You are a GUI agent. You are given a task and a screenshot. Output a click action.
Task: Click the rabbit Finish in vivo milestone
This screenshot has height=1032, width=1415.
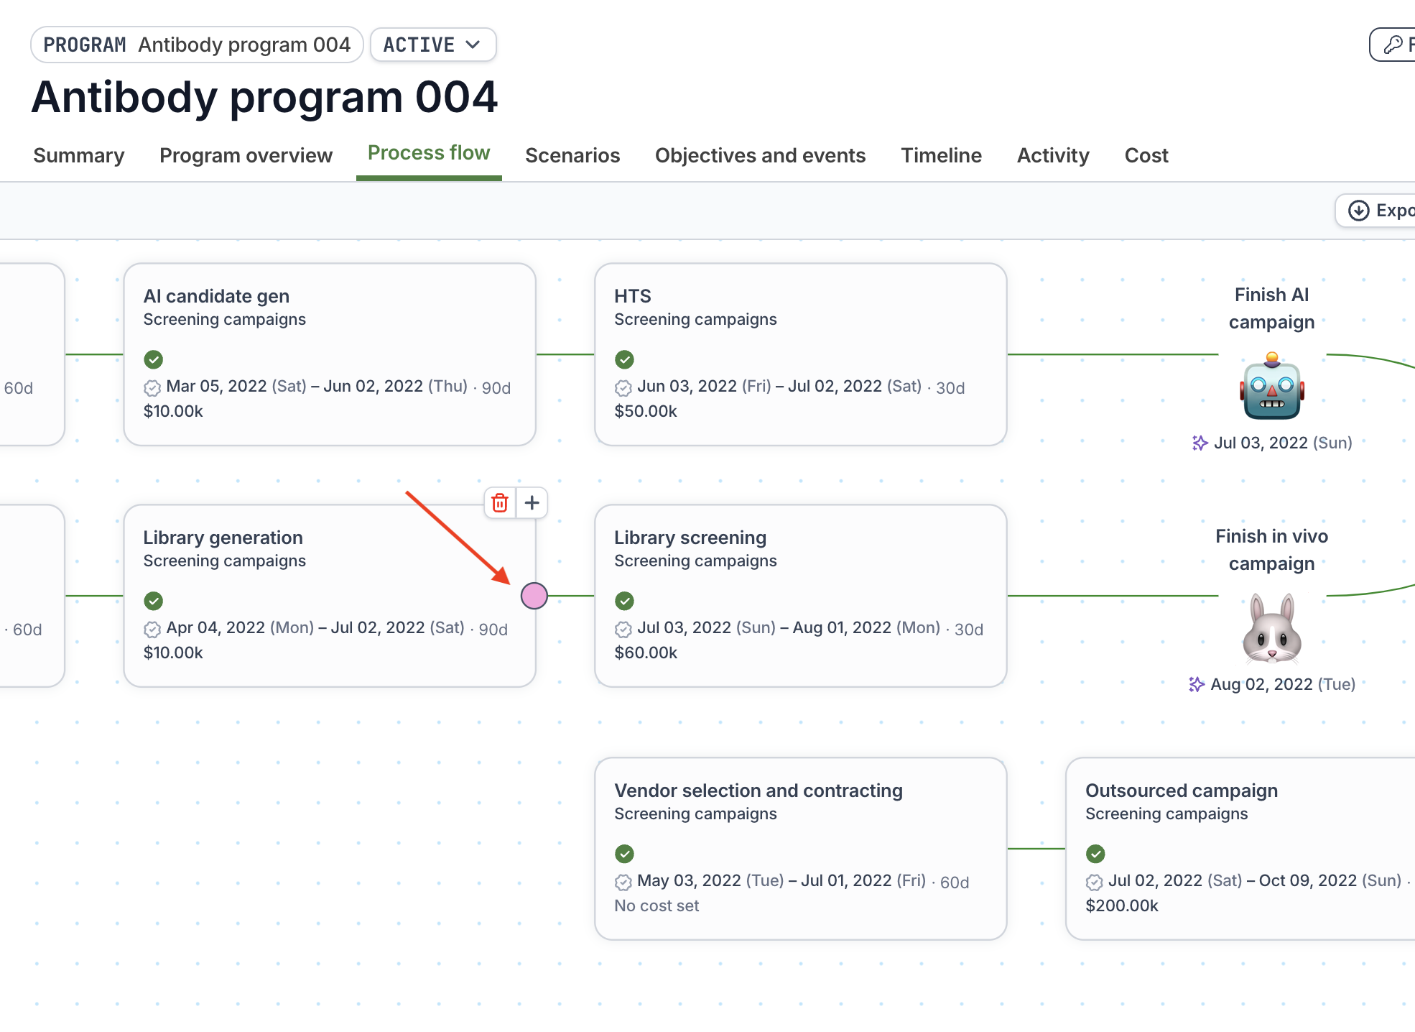(1271, 629)
